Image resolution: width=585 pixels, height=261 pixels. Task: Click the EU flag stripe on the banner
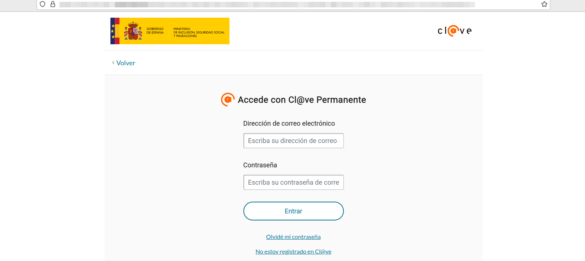tap(113, 31)
